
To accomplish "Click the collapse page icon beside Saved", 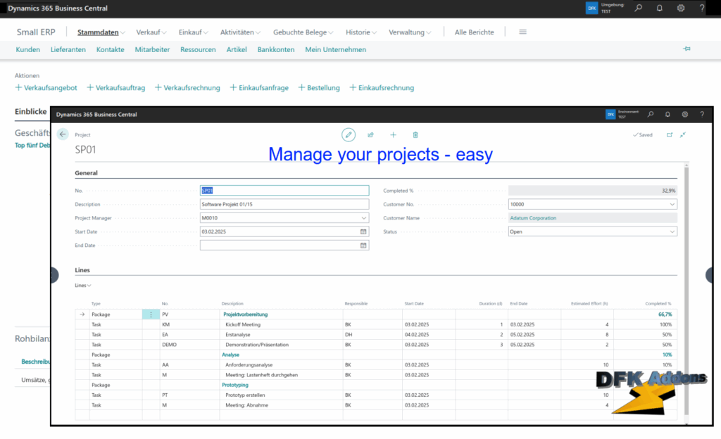I will click(683, 134).
